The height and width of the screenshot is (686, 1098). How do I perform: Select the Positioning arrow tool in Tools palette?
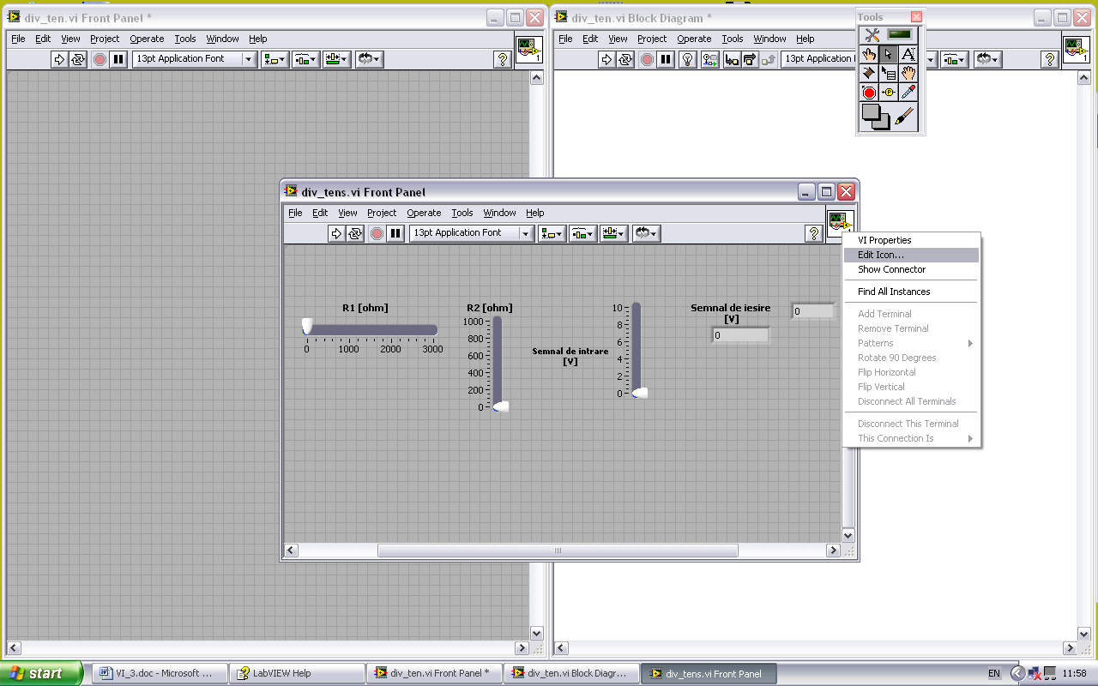[889, 54]
